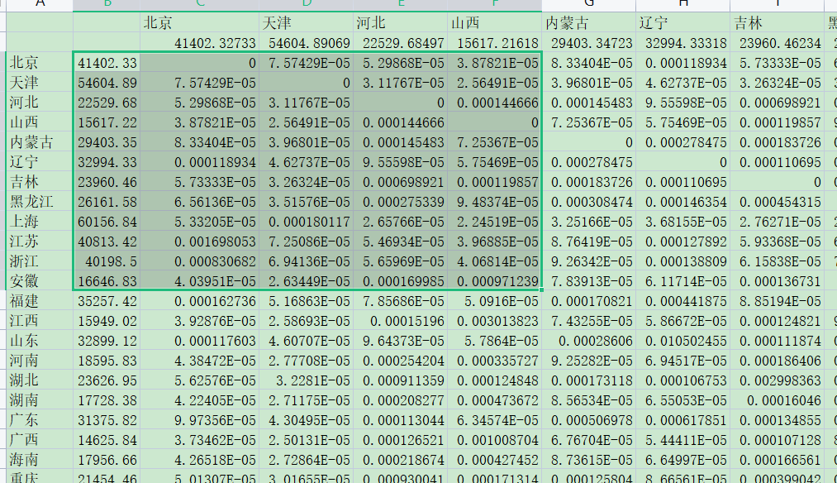Screen dimensions: 837x483
Task: Click 0.000971239 in the 安徽 row
Action: click(x=494, y=281)
